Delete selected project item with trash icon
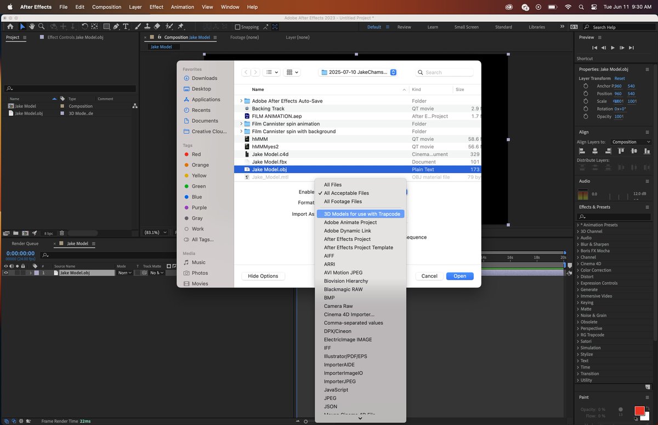 click(x=62, y=233)
